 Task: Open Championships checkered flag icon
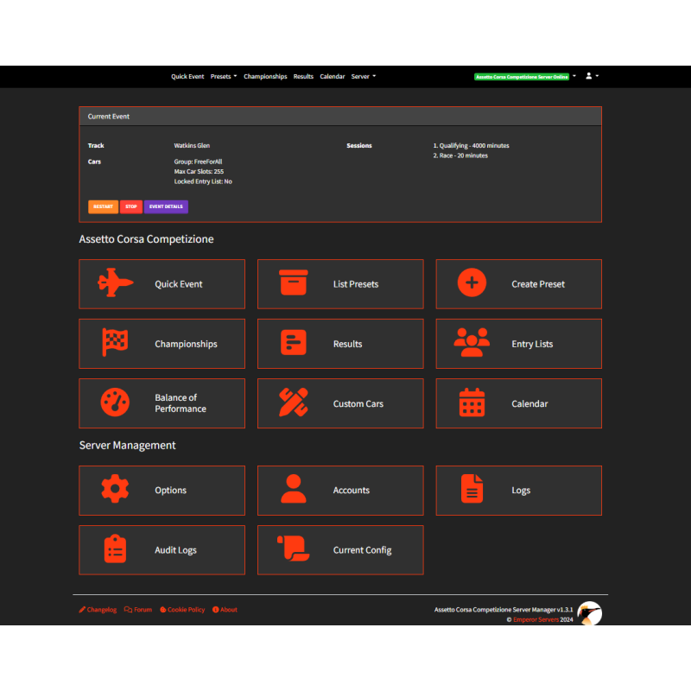[x=115, y=343]
